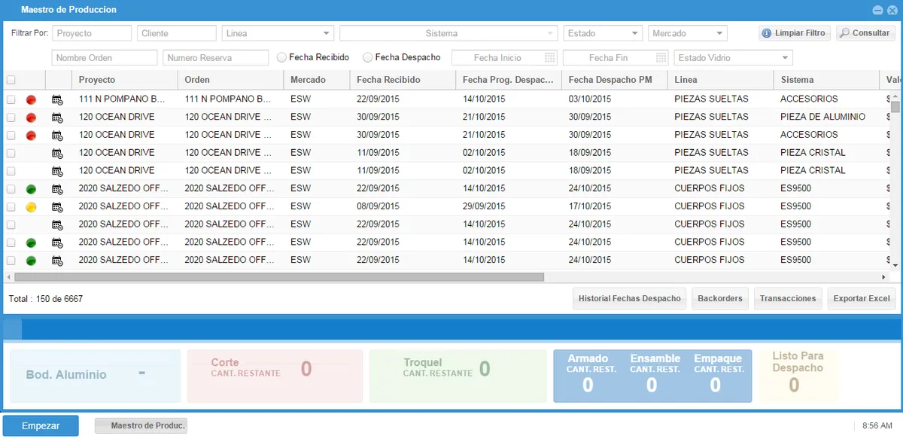Select the Fecha Recibido radio button
903x439 pixels.
pos(282,57)
